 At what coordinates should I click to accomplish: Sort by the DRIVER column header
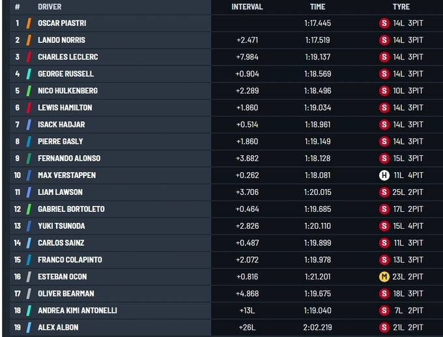(x=50, y=7)
